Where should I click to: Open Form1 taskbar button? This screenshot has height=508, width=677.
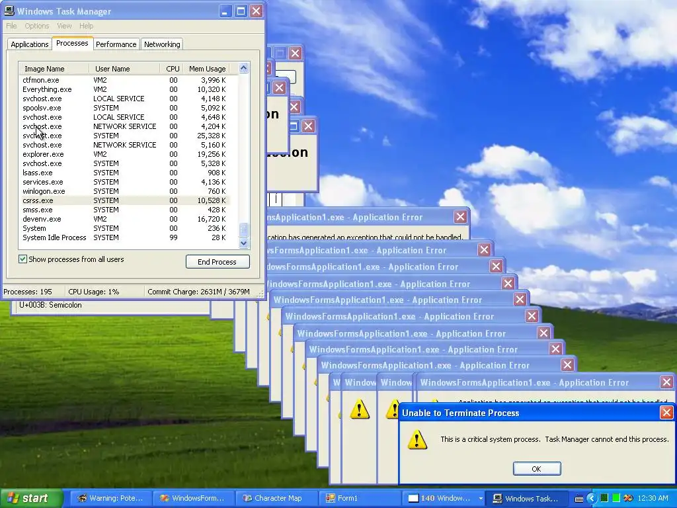click(360, 498)
